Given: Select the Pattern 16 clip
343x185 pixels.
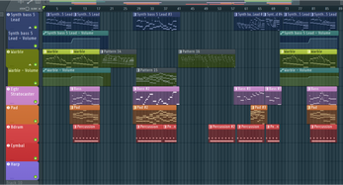Looking at the screenshot, I should (x=207, y=59).
